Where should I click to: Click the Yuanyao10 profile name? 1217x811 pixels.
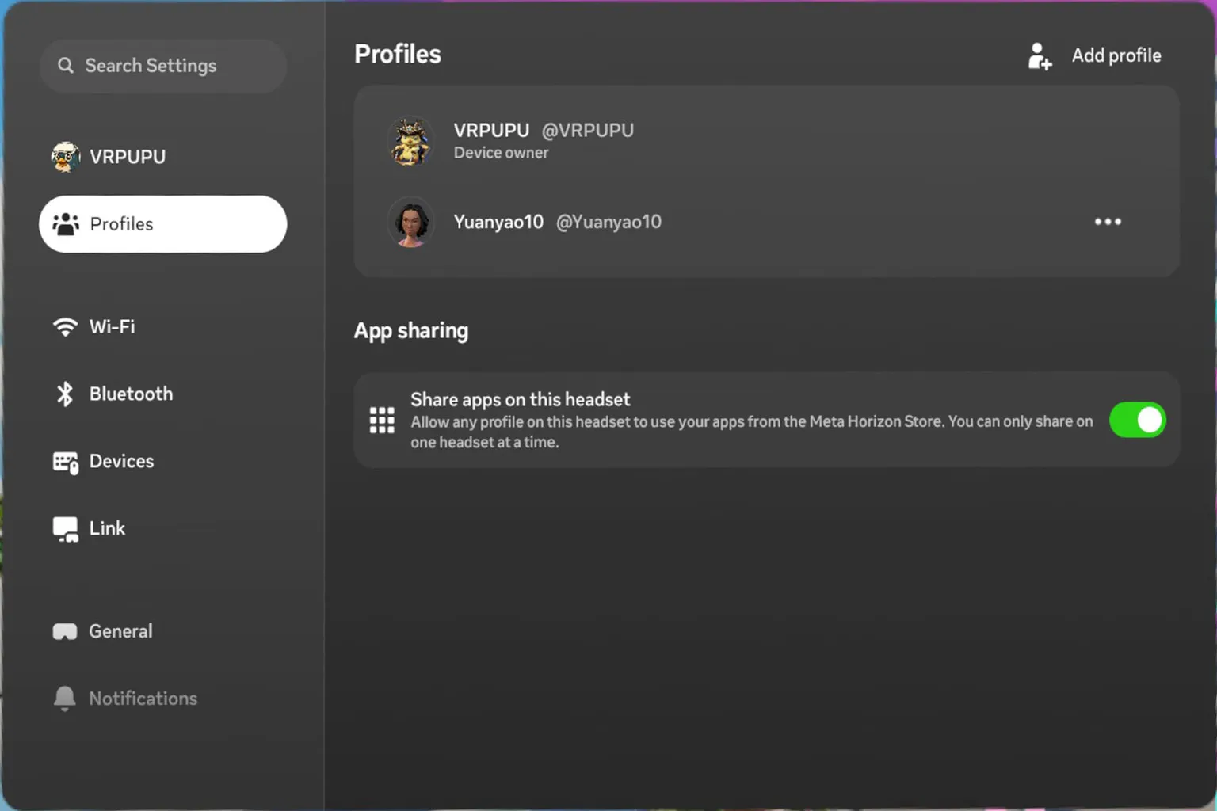click(x=498, y=222)
